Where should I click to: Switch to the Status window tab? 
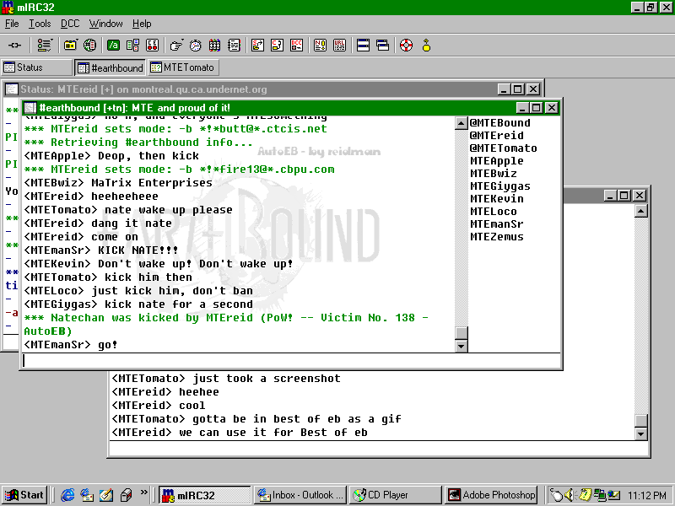click(36, 67)
